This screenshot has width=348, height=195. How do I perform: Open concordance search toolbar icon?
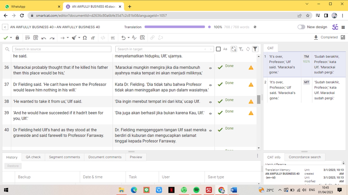tap(36, 38)
